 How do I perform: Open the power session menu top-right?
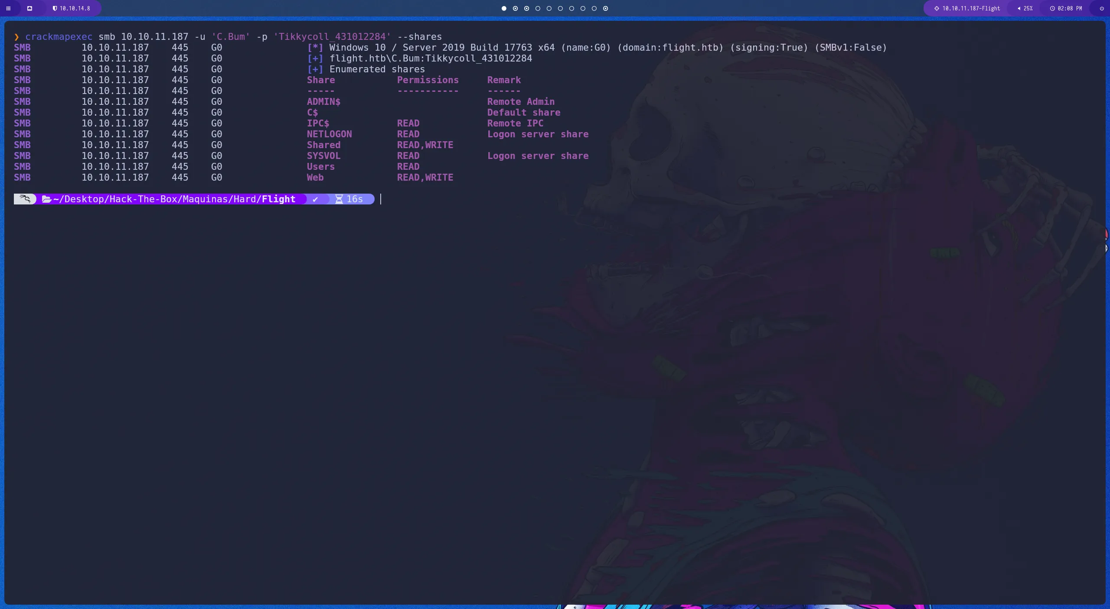[1101, 8]
